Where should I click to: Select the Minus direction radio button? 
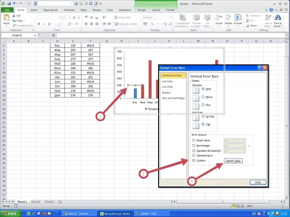203,97
